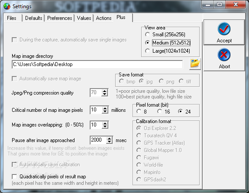Screen dimensions: 249x193
Task: Click the Map image directory path field
Action: click(x=97, y=64)
